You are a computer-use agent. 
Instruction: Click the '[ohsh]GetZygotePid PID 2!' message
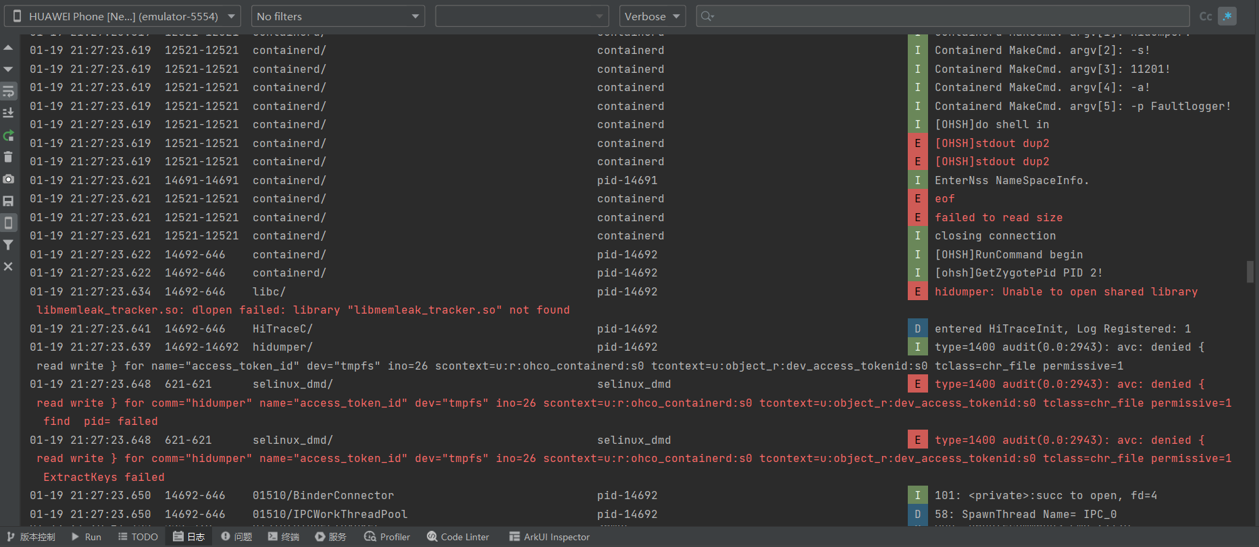pos(1019,273)
